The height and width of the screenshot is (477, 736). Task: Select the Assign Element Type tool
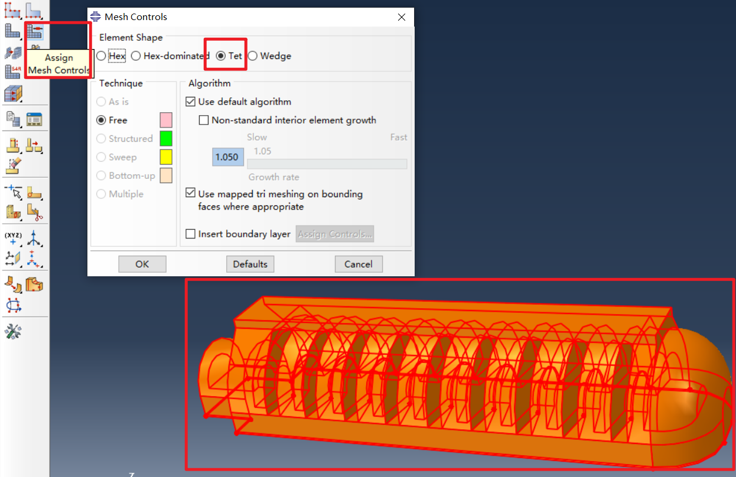[x=12, y=70]
